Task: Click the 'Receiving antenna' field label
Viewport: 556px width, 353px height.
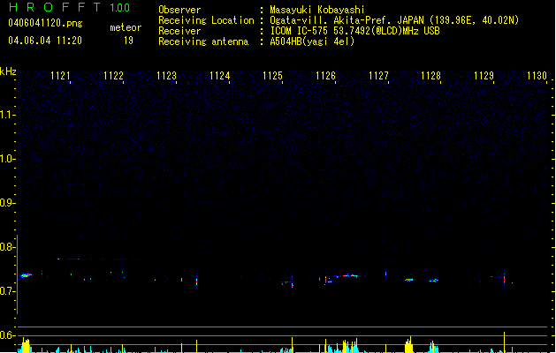Action: pos(203,41)
